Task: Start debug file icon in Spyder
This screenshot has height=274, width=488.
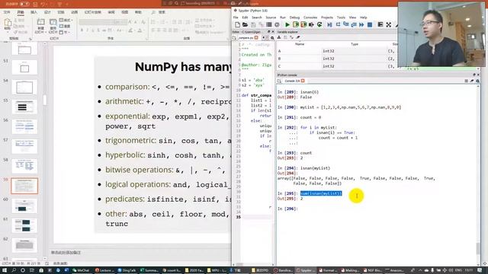Action: coord(329,24)
